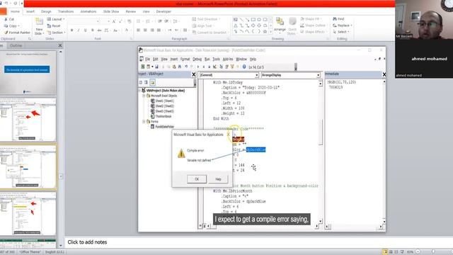Toggle text Shadow formatting
Viewport: 453px width, 255px height.
click(x=92, y=30)
